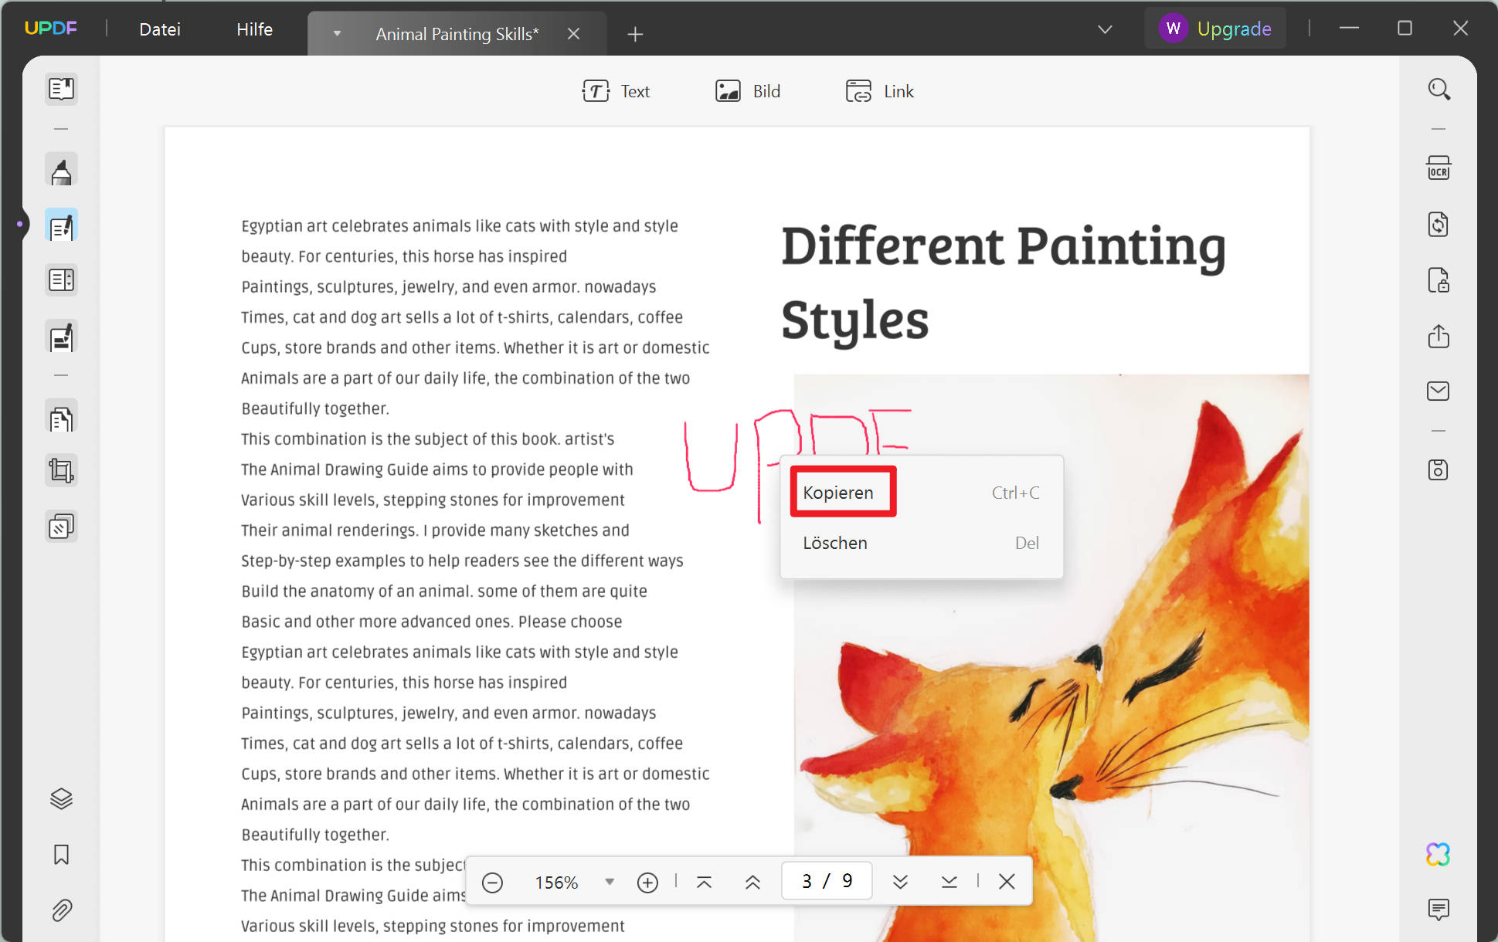Open the UPDF AI assistant icon
This screenshot has height=942, width=1498.
pos(1439,854)
